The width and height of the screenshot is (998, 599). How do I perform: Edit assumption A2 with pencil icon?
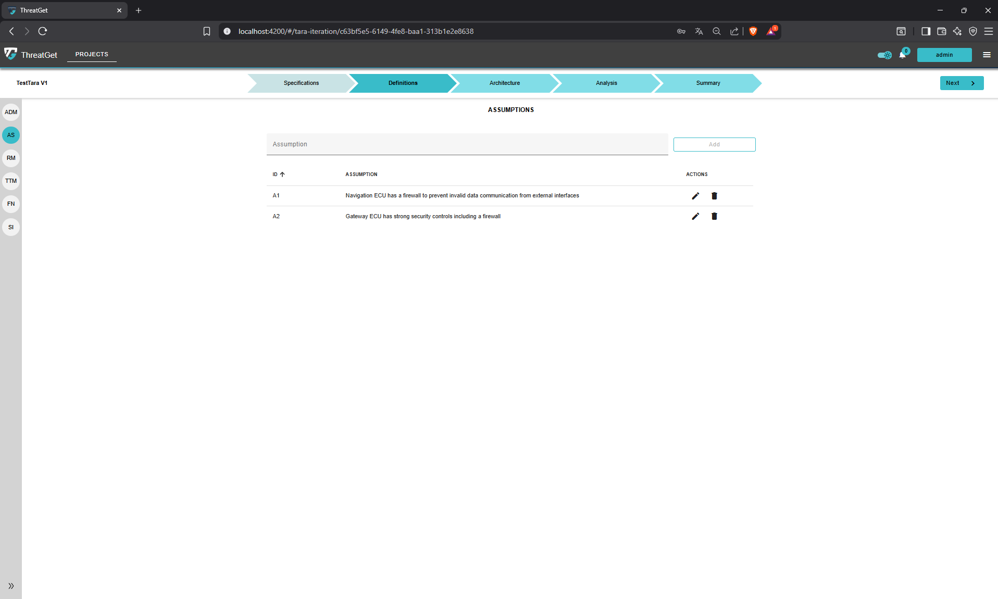(x=695, y=216)
